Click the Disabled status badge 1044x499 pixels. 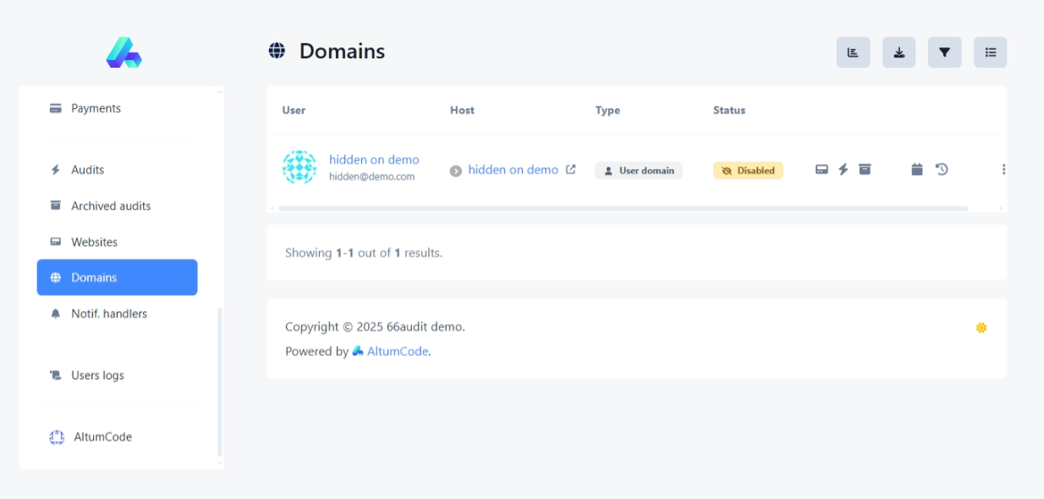tap(748, 170)
